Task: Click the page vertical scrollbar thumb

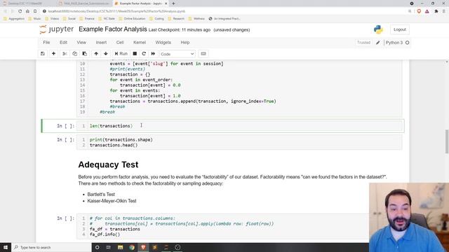Action: (446, 141)
